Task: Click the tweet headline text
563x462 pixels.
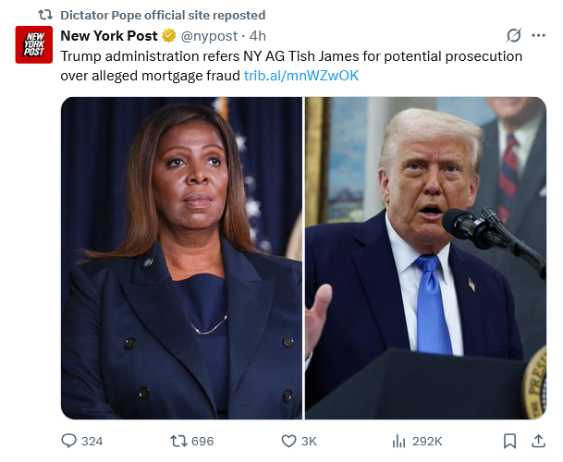Action: tap(291, 66)
